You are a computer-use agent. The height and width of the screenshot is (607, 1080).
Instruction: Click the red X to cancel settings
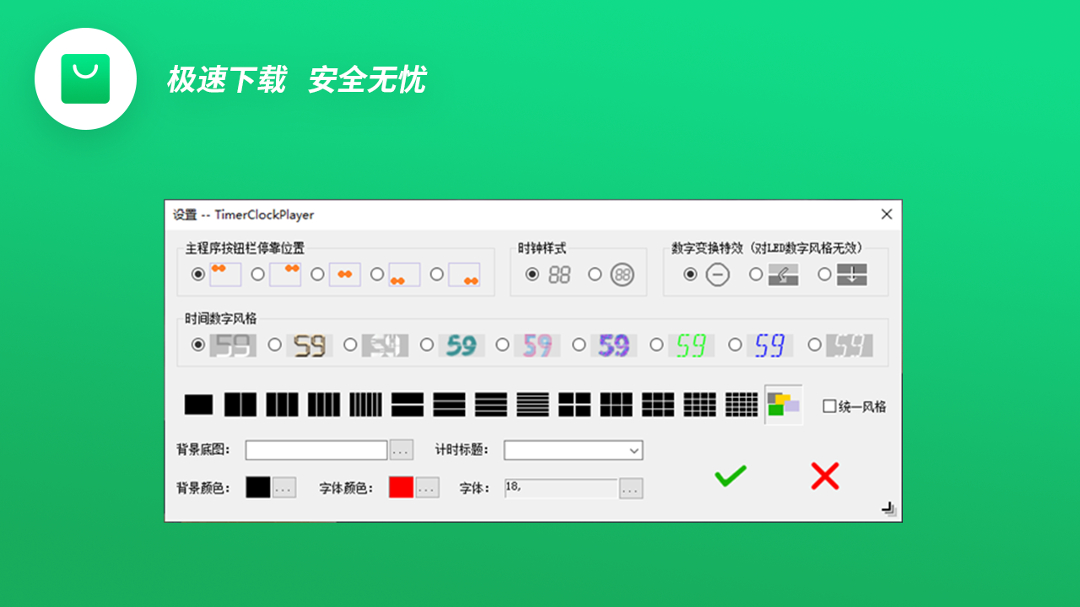tap(825, 475)
